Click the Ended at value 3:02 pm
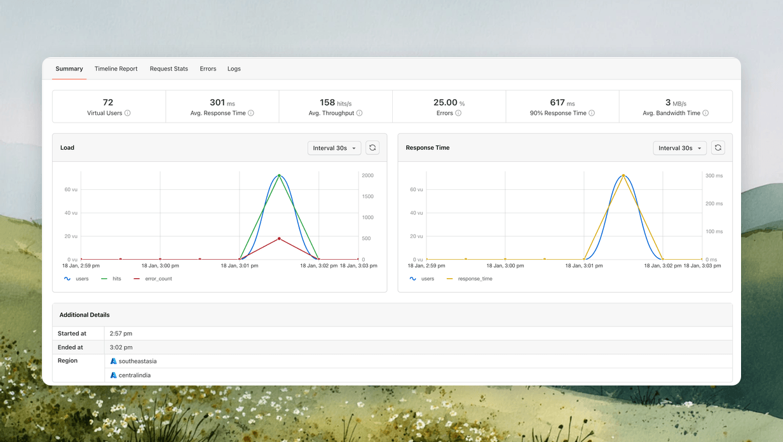Screen dimensions: 783x442 pyautogui.click(x=121, y=347)
